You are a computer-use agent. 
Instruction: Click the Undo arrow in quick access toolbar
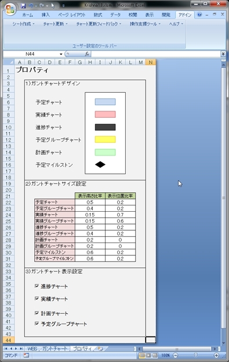(x=31, y=6)
